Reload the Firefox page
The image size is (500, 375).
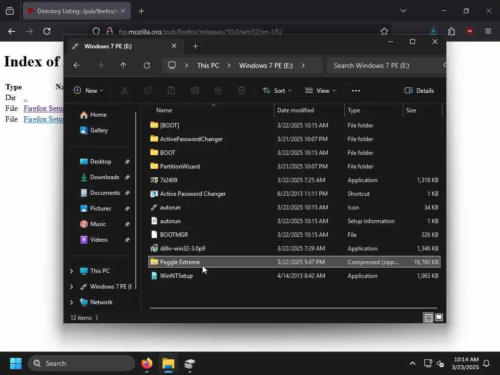[x=47, y=31]
